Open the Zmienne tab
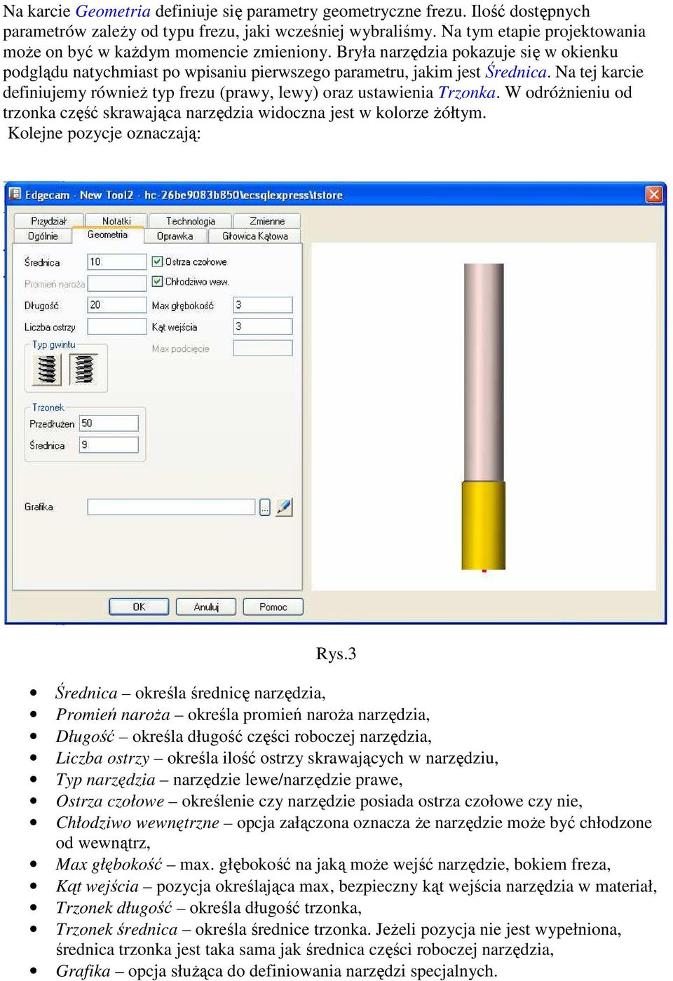Image resolution: width=673 pixels, height=981 pixels. click(267, 221)
